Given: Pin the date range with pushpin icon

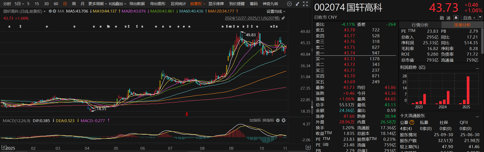Looking at the screenshot, I should (x=283, y=18).
